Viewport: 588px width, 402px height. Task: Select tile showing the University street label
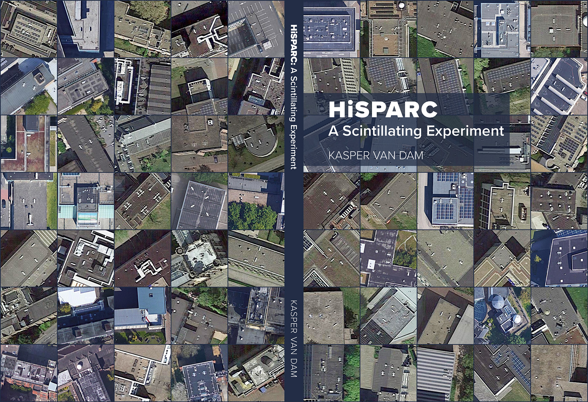[x=28, y=315]
